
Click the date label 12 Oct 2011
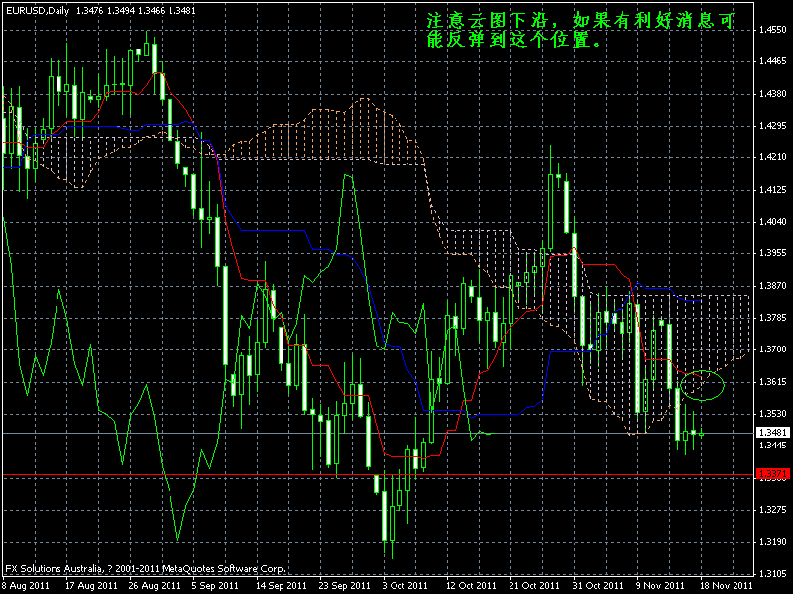point(471,586)
